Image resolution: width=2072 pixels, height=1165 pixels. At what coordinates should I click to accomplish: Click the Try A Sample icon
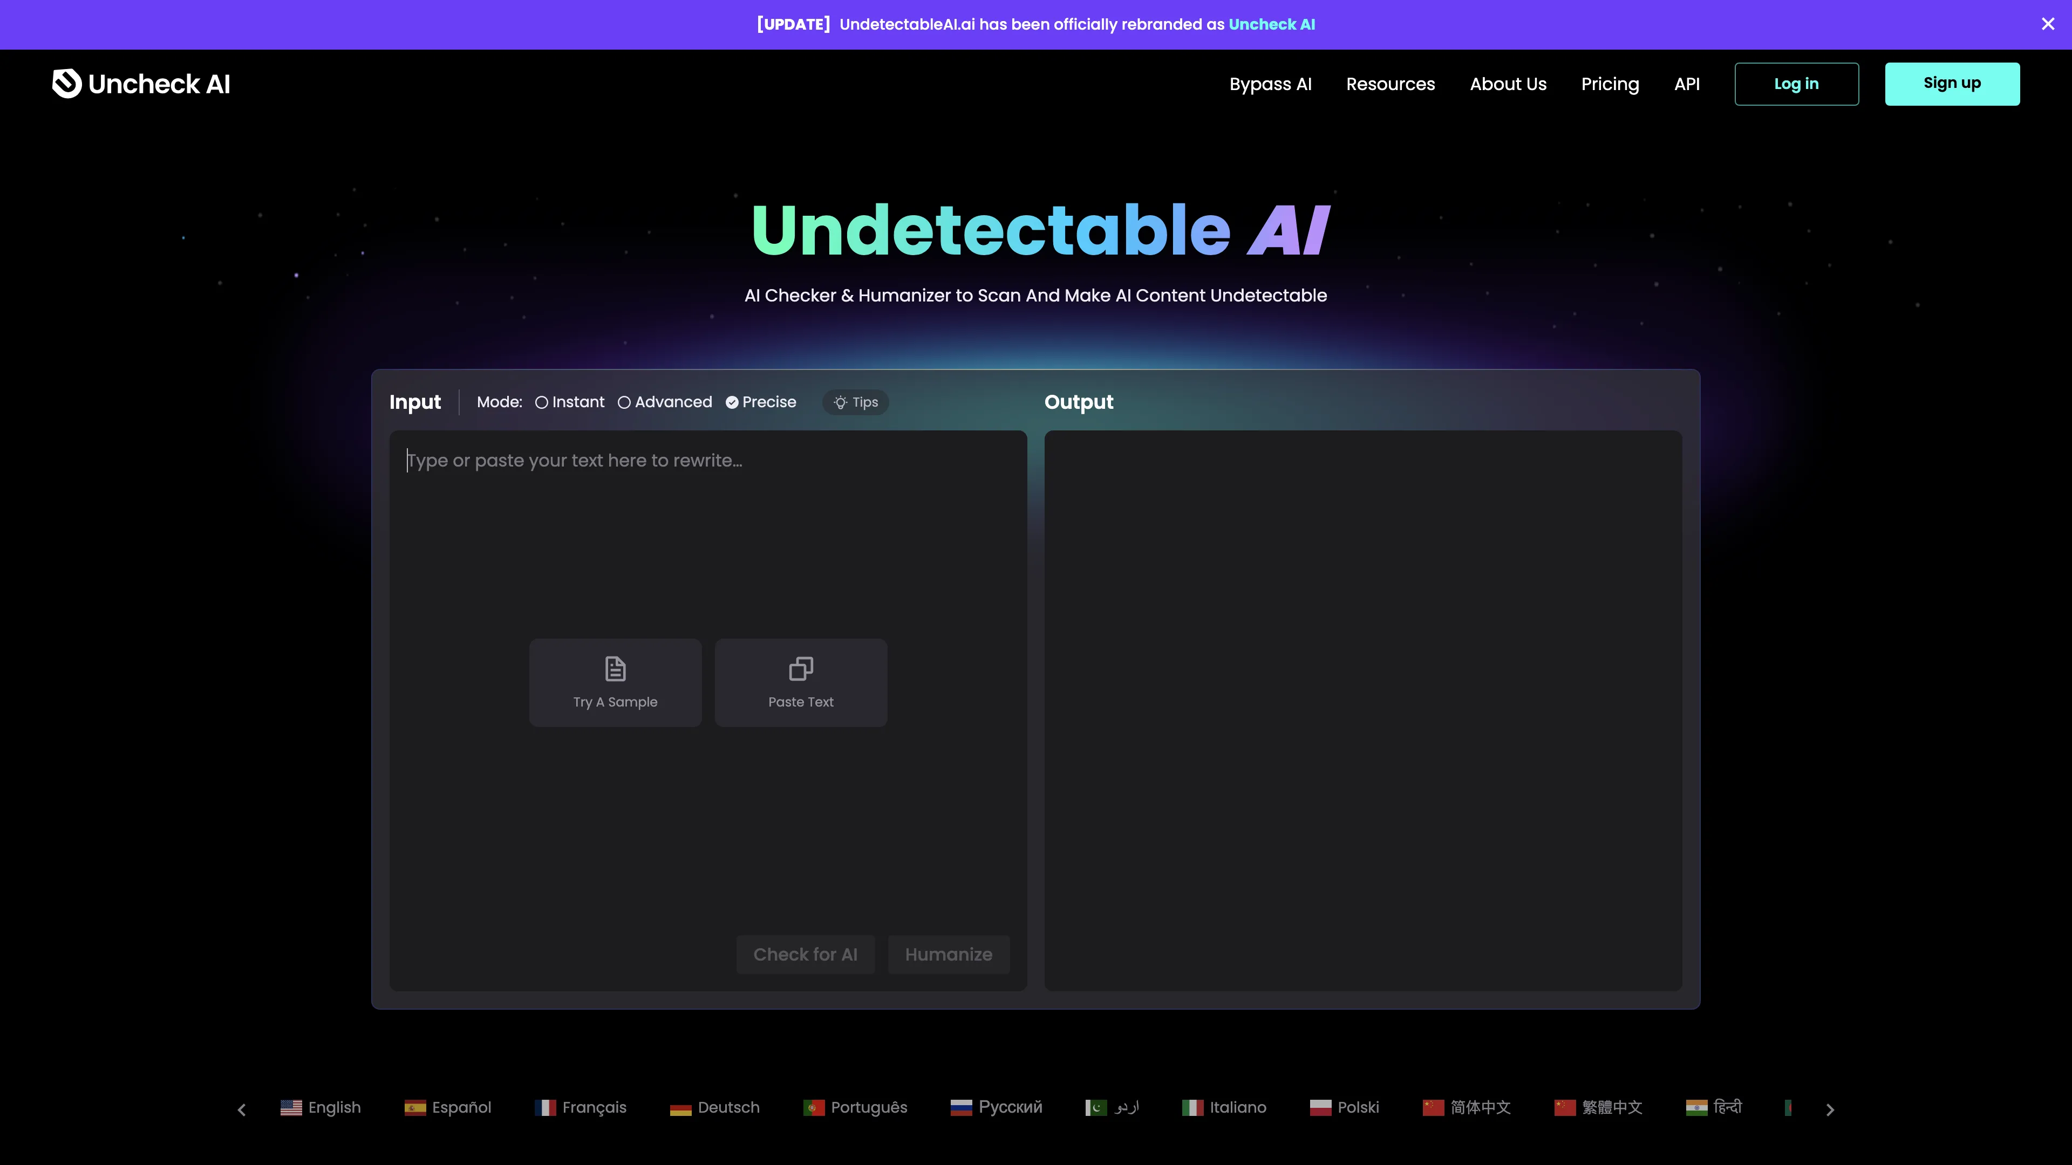(x=615, y=669)
